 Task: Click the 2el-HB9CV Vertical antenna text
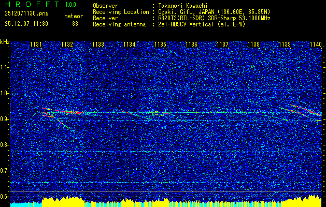click(202, 24)
